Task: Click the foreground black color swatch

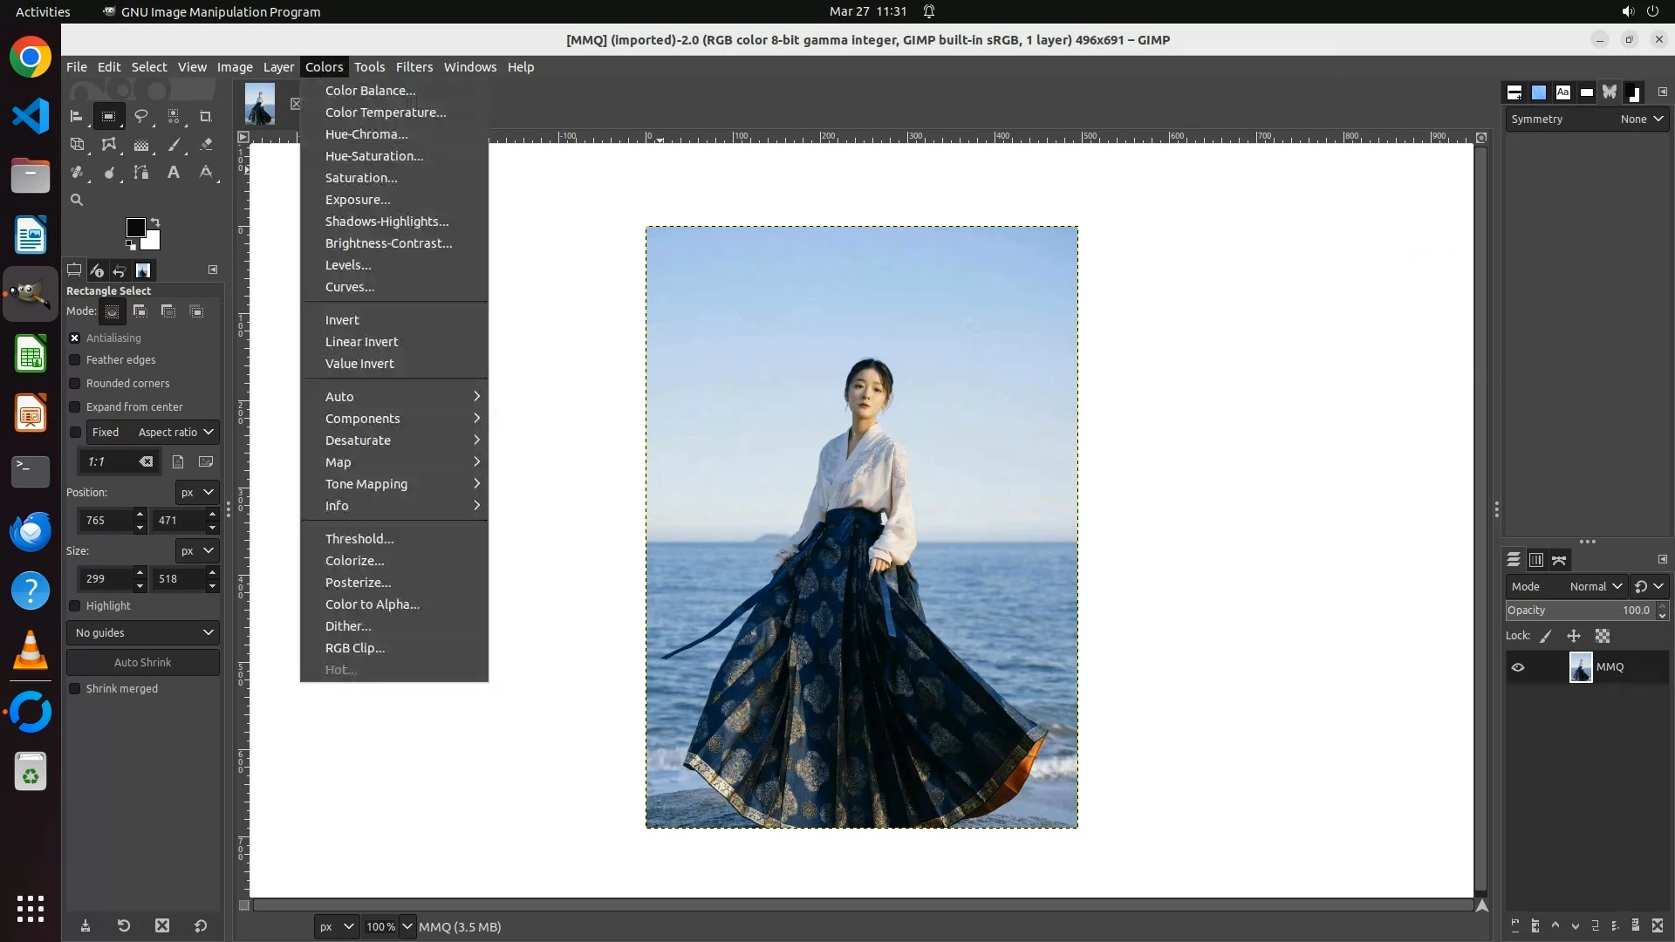Action: [x=135, y=228]
